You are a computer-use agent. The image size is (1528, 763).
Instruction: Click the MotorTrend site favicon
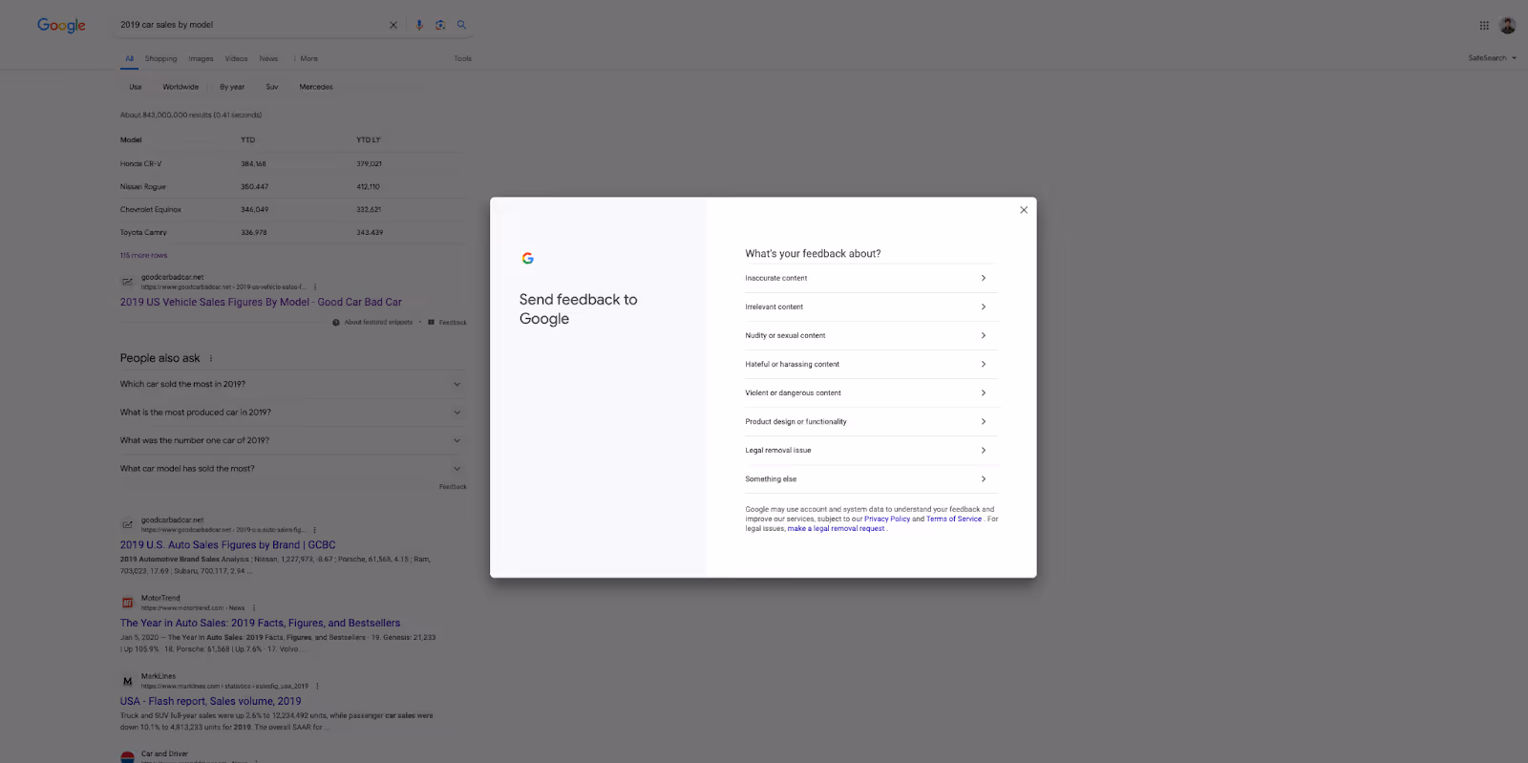coord(127,603)
